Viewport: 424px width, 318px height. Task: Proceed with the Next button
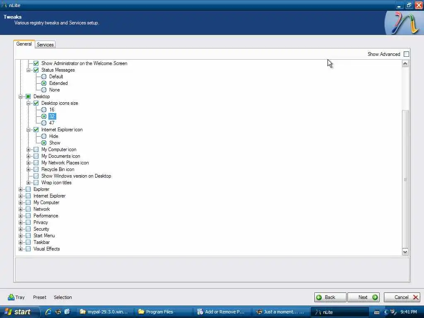[364, 297]
